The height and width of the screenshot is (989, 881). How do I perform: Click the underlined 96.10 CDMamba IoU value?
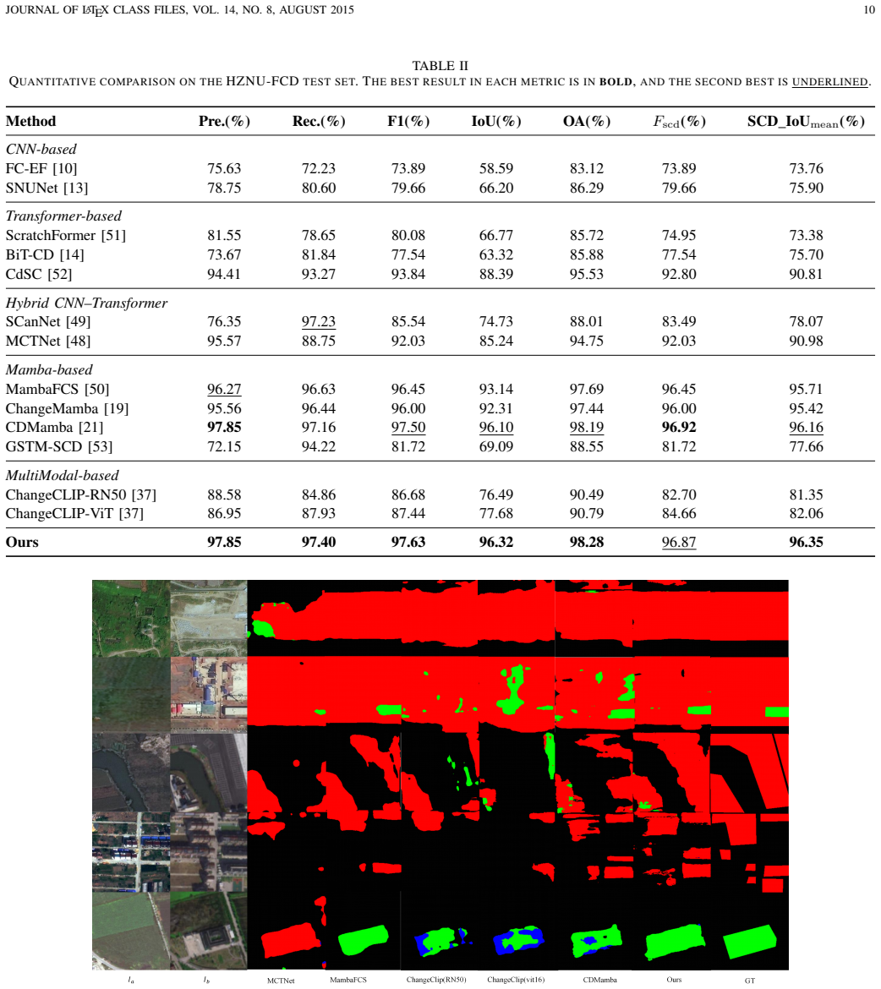(496, 428)
